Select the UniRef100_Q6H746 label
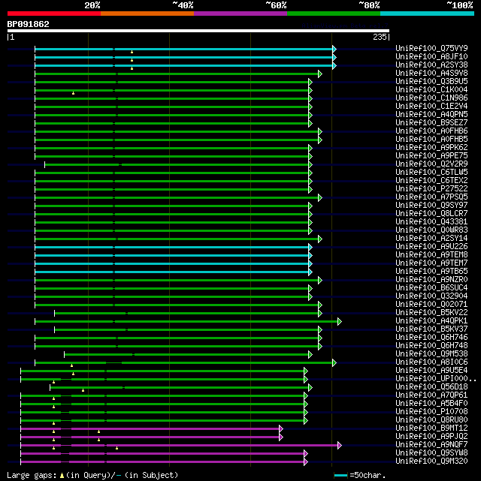This screenshot has height=481, width=481. [x=431, y=338]
